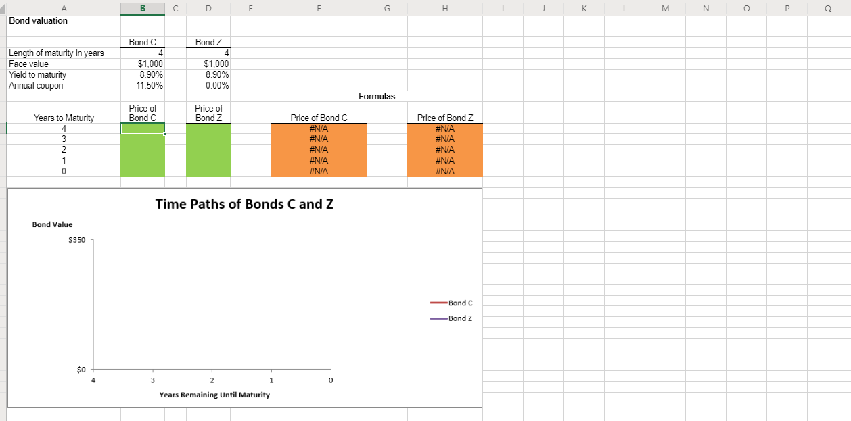Select column B header
851x421 pixels.
pyautogui.click(x=142, y=8)
